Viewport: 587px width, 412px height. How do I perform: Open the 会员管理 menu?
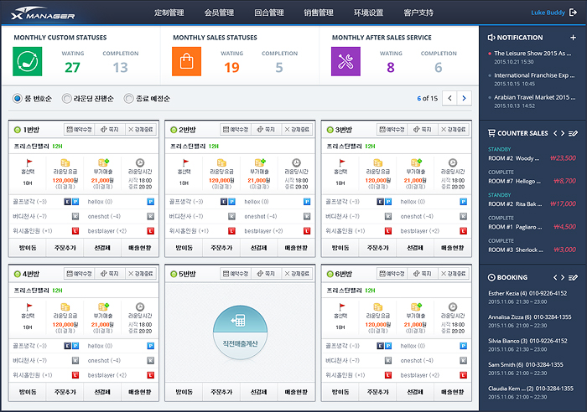(219, 13)
